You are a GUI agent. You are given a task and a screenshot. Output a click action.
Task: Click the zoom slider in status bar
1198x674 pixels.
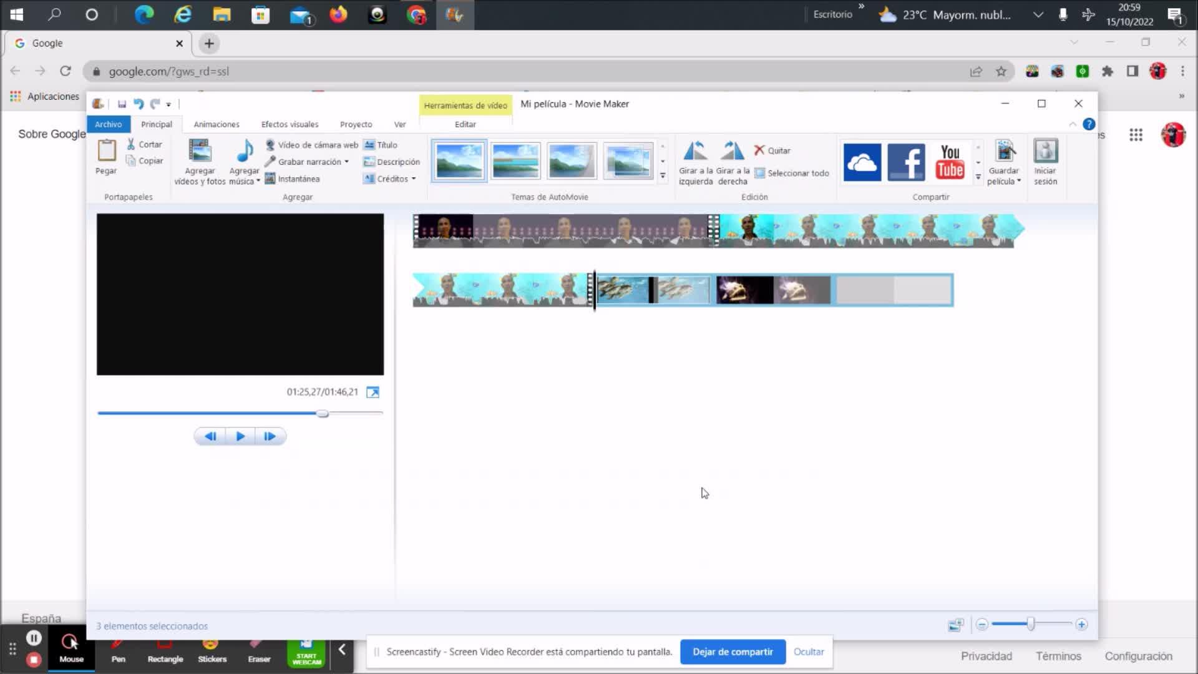point(1031,624)
